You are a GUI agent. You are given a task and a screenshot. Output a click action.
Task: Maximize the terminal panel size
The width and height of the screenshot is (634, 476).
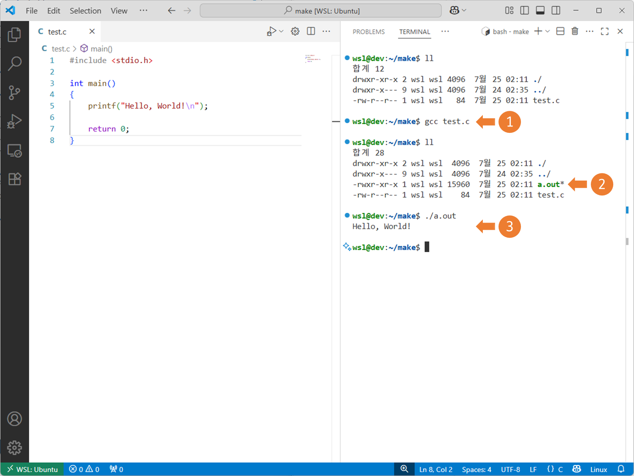605,31
